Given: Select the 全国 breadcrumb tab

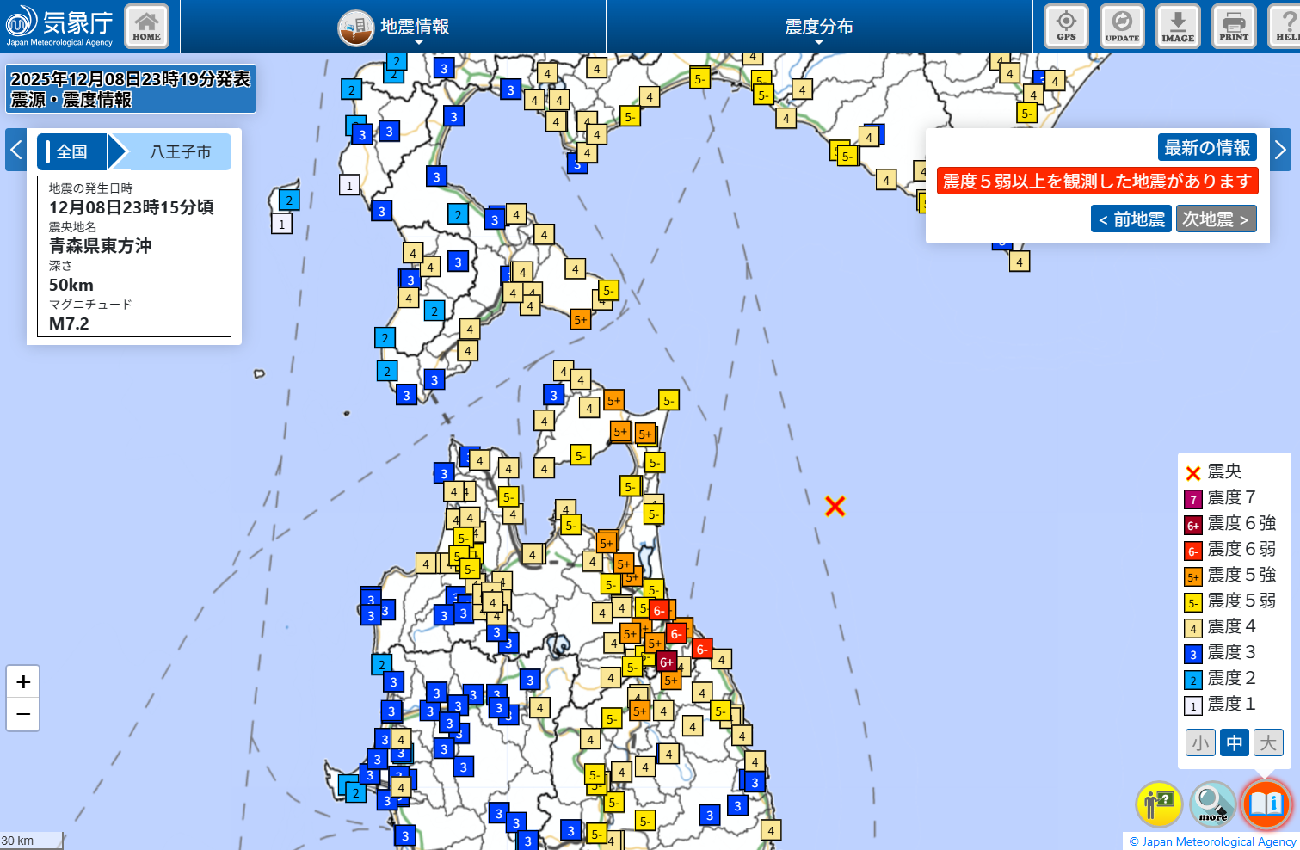Looking at the screenshot, I should [72, 152].
